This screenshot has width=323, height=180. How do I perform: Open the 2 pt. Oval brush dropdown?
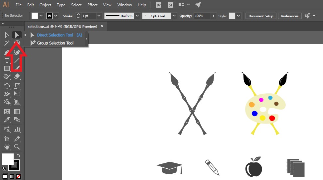point(174,16)
